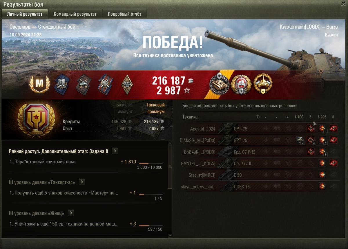
Task: Switch to the Командный результат tab
Action: [75, 14]
